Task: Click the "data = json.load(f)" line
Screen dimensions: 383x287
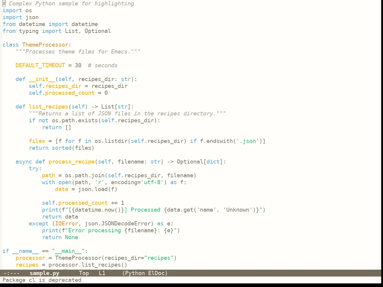Action: (86, 189)
